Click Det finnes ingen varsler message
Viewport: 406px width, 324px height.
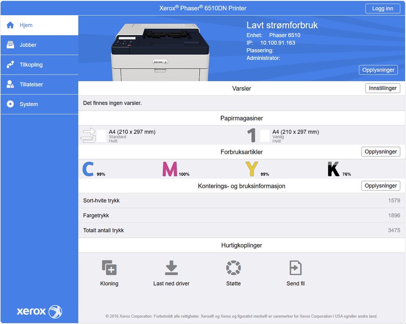112,103
